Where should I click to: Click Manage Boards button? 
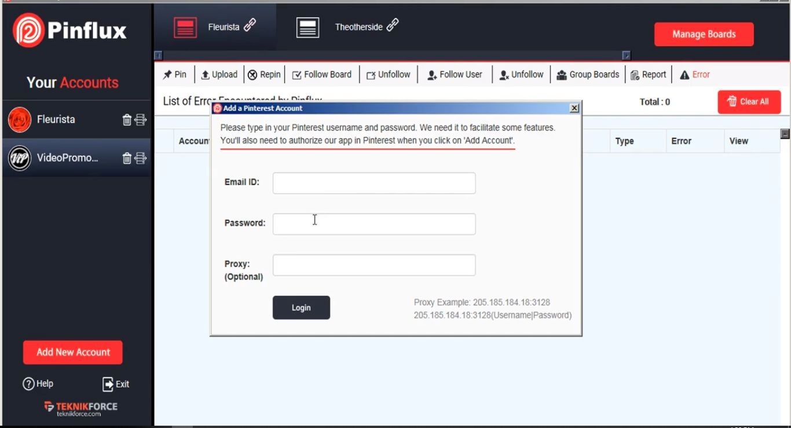tap(704, 34)
